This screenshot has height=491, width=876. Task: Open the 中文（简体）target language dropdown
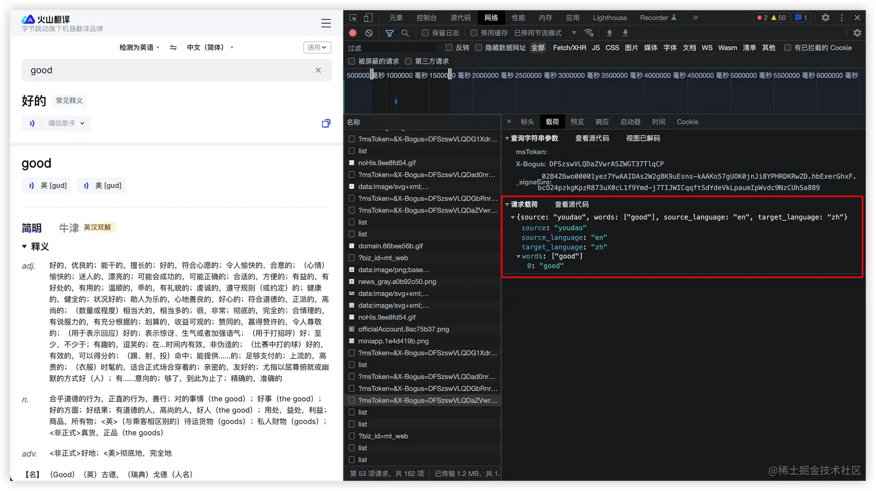point(210,47)
